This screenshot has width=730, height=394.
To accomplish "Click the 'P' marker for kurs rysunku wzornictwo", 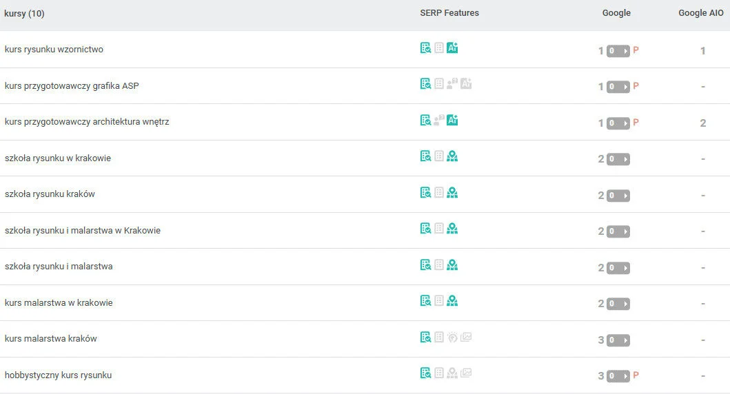I will [x=636, y=50].
